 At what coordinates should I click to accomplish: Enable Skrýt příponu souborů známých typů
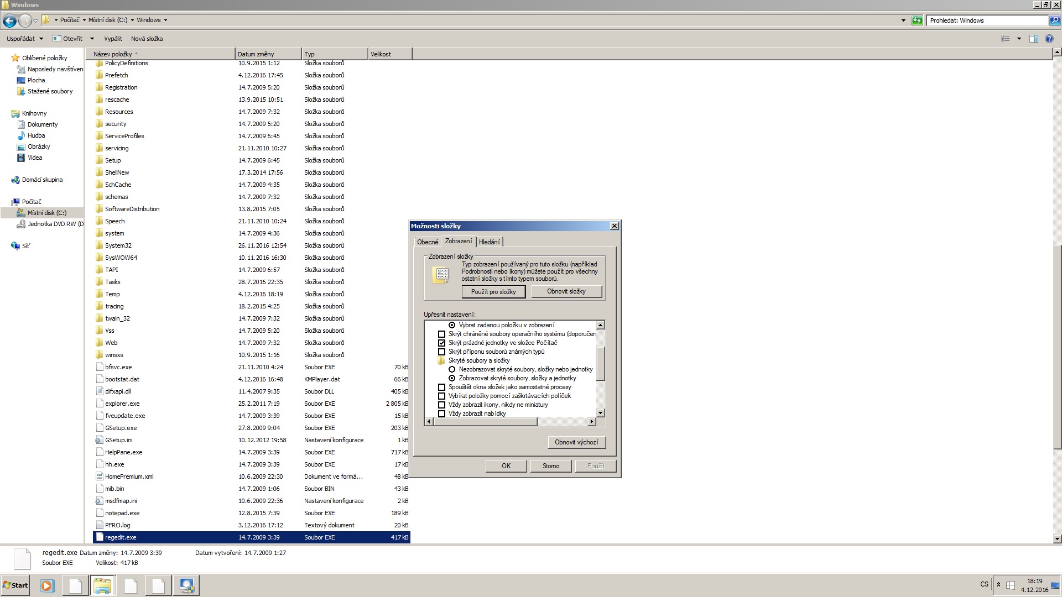click(441, 352)
